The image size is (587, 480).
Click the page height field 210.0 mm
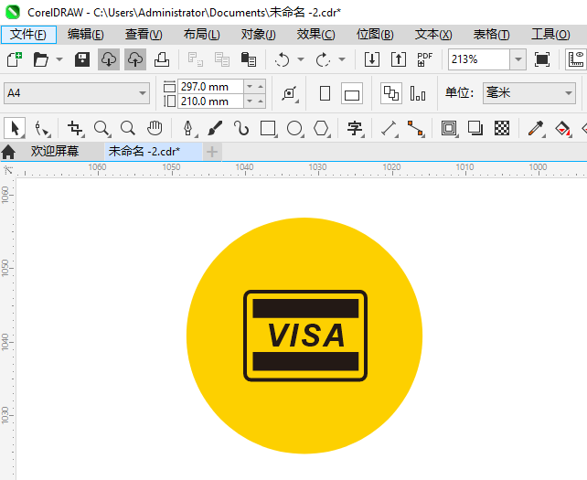[x=211, y=101]
